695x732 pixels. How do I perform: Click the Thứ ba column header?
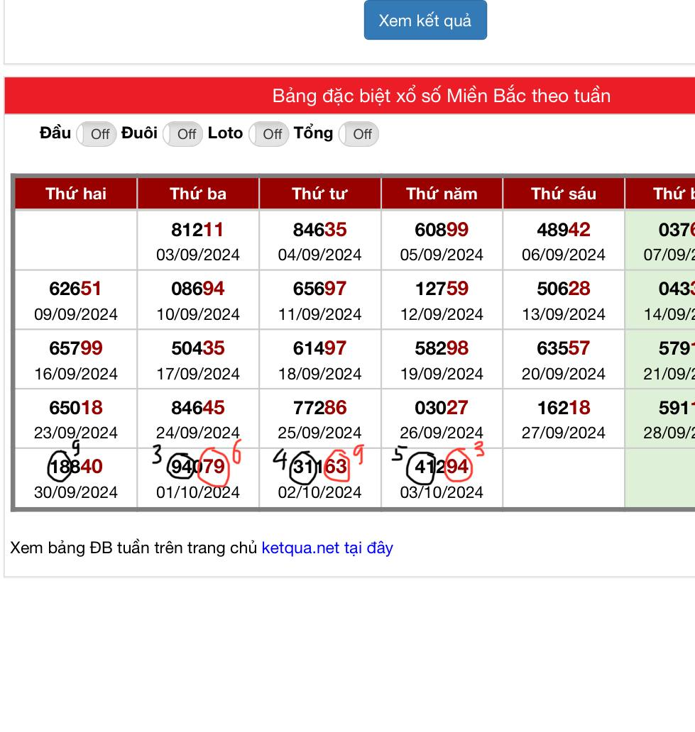198,194
